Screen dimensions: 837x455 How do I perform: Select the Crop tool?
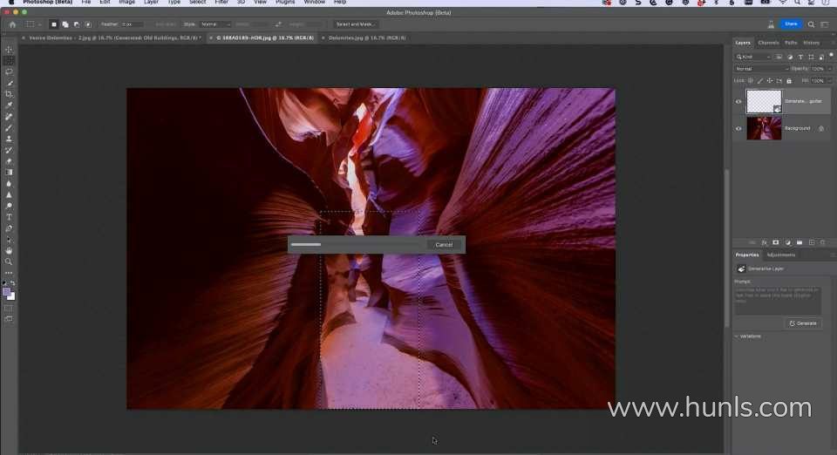point(9,94)
